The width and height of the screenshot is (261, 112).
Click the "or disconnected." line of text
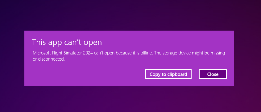tap(49, 59)
